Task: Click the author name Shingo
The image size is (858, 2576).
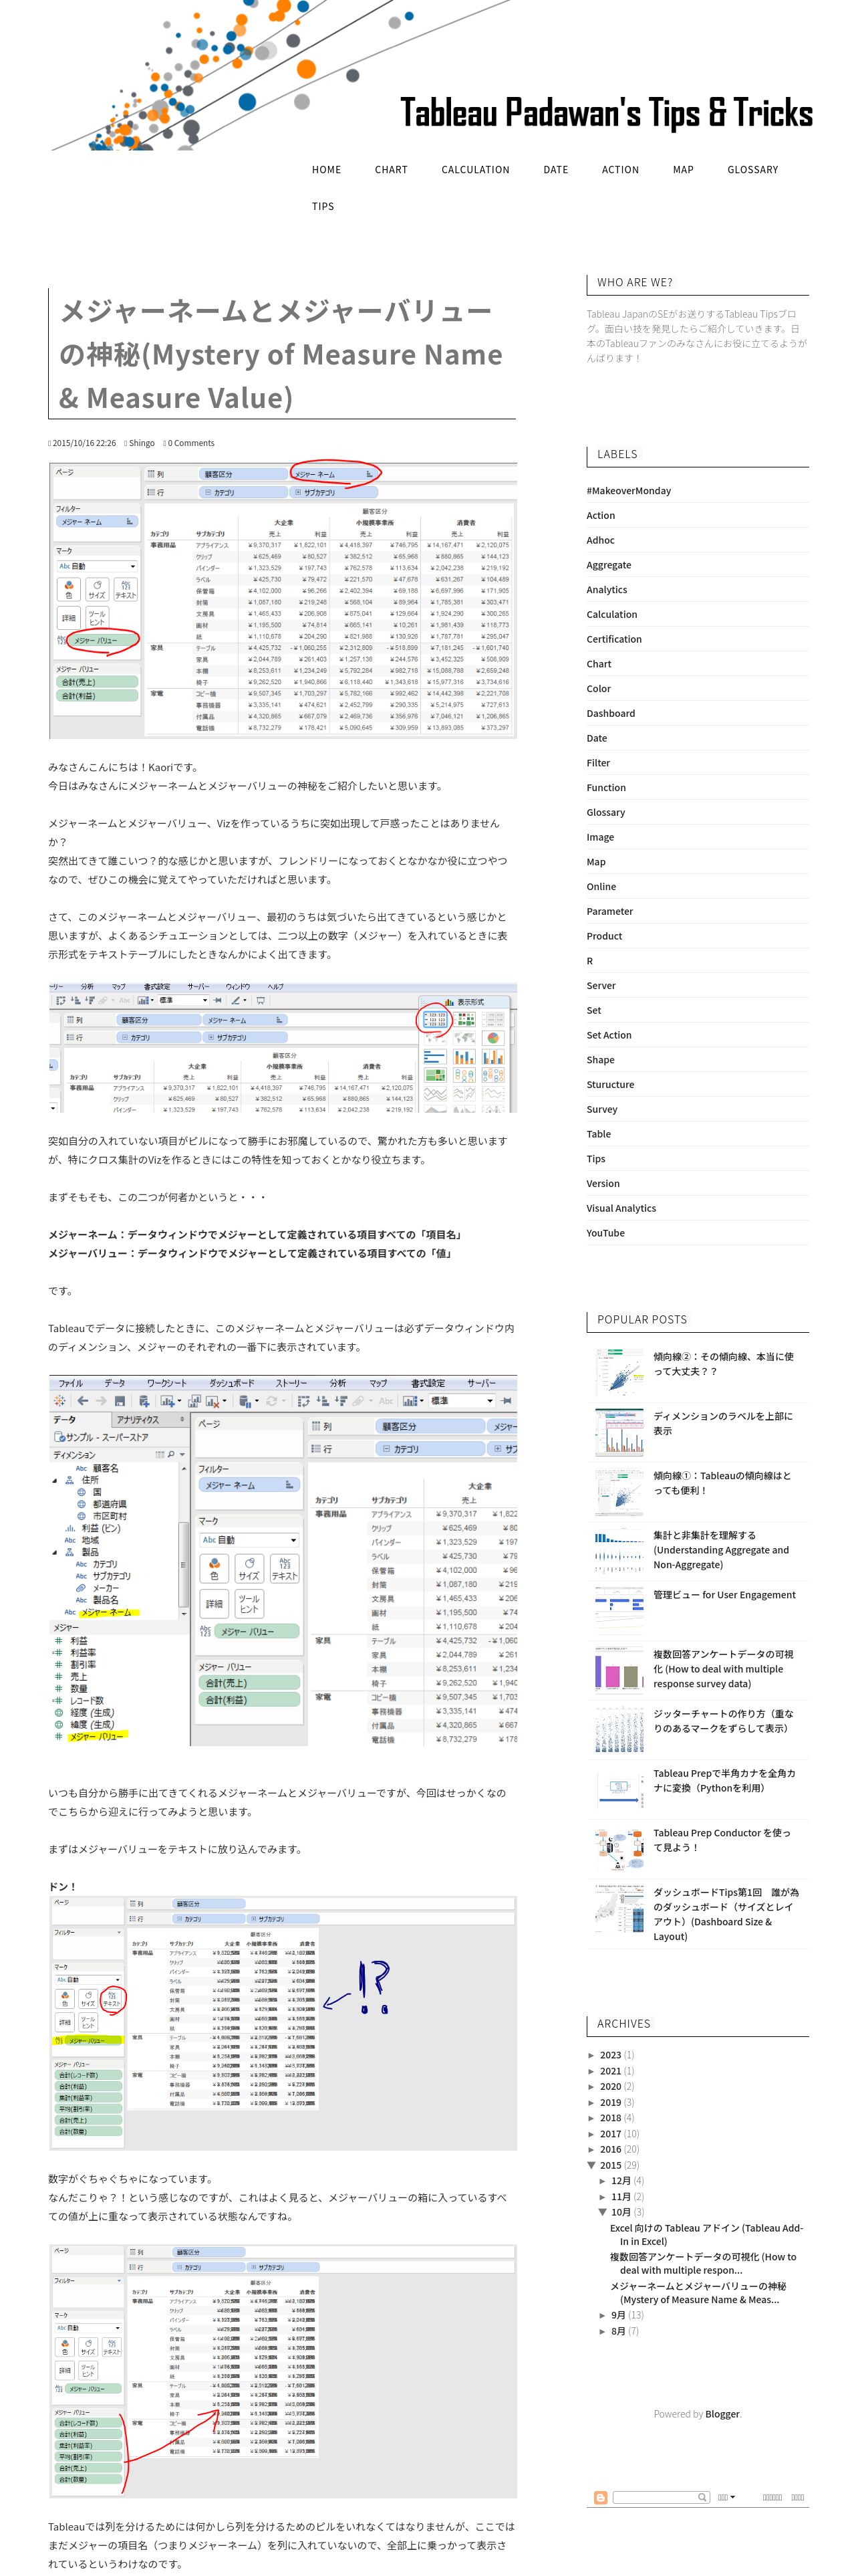Action: (x=141, y=443)
